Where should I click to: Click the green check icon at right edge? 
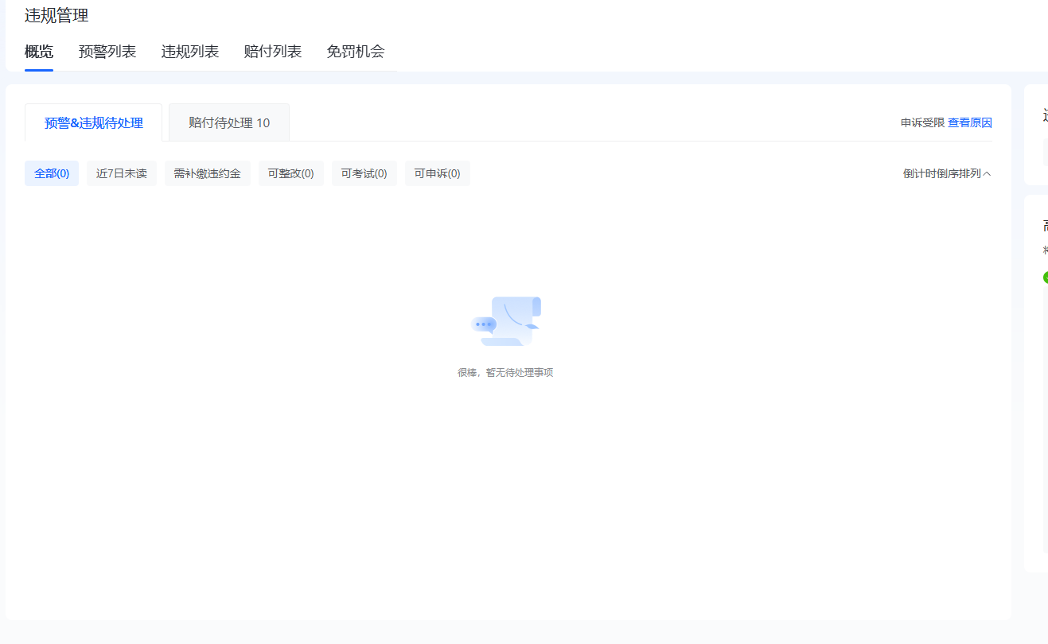[1045, 277]
